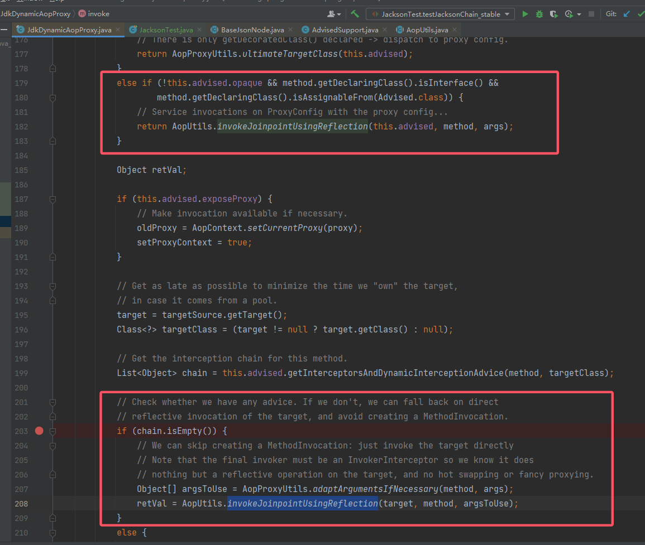
Task: Open the AdvisedSupport.java tab
Action: pos(345,30)
